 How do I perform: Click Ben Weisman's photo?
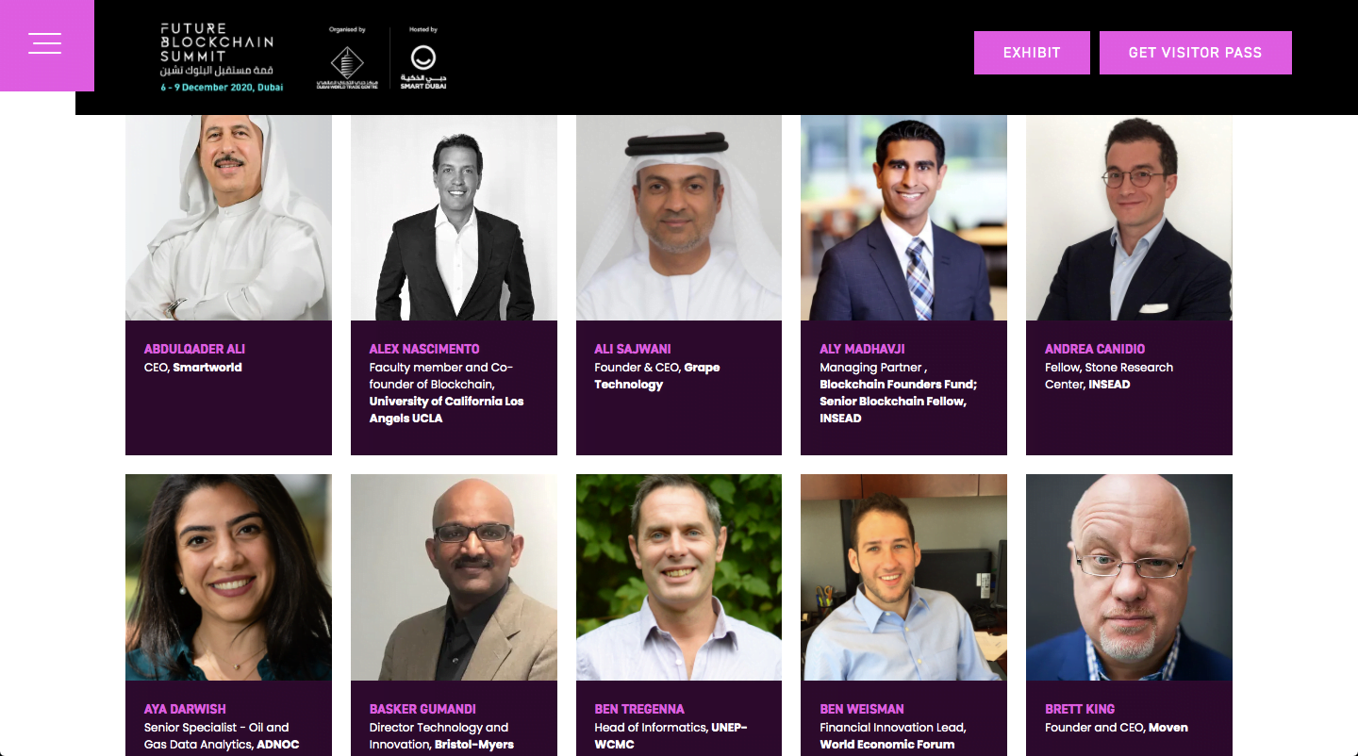tap(903, 577)
